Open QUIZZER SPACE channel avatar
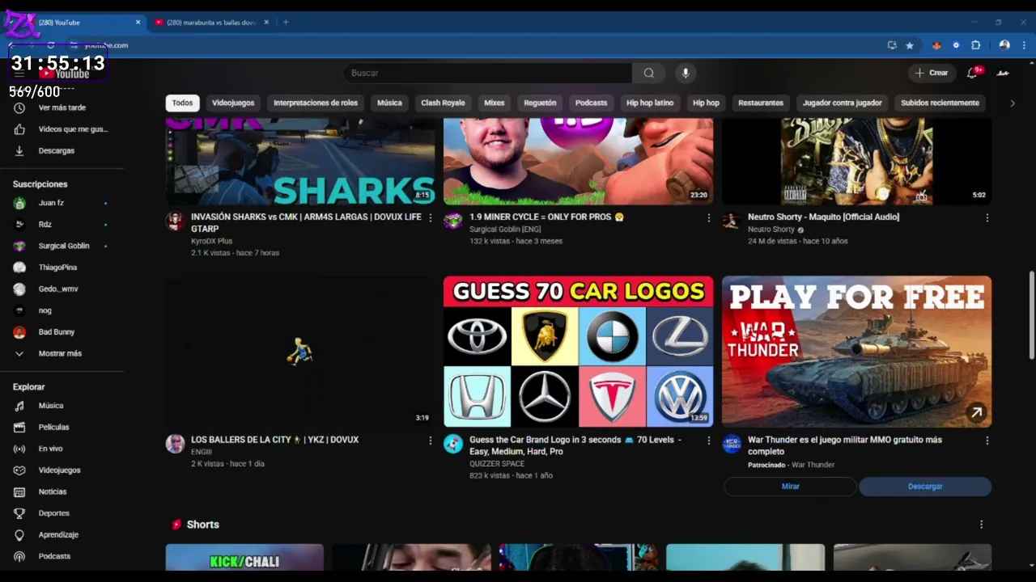 [x=453, y=444]
